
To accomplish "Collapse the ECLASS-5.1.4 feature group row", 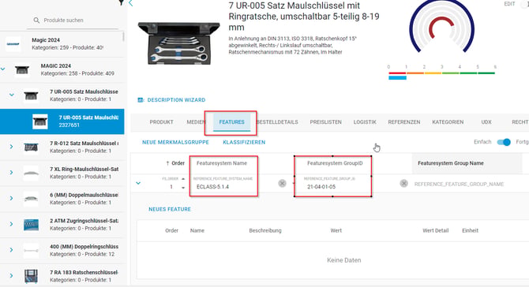I will (x=138, y=183).
